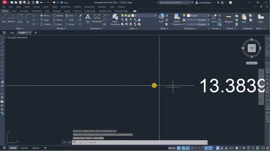Click the keyword search field
This screenshot has width=270, height=151.
pos(175,3)
